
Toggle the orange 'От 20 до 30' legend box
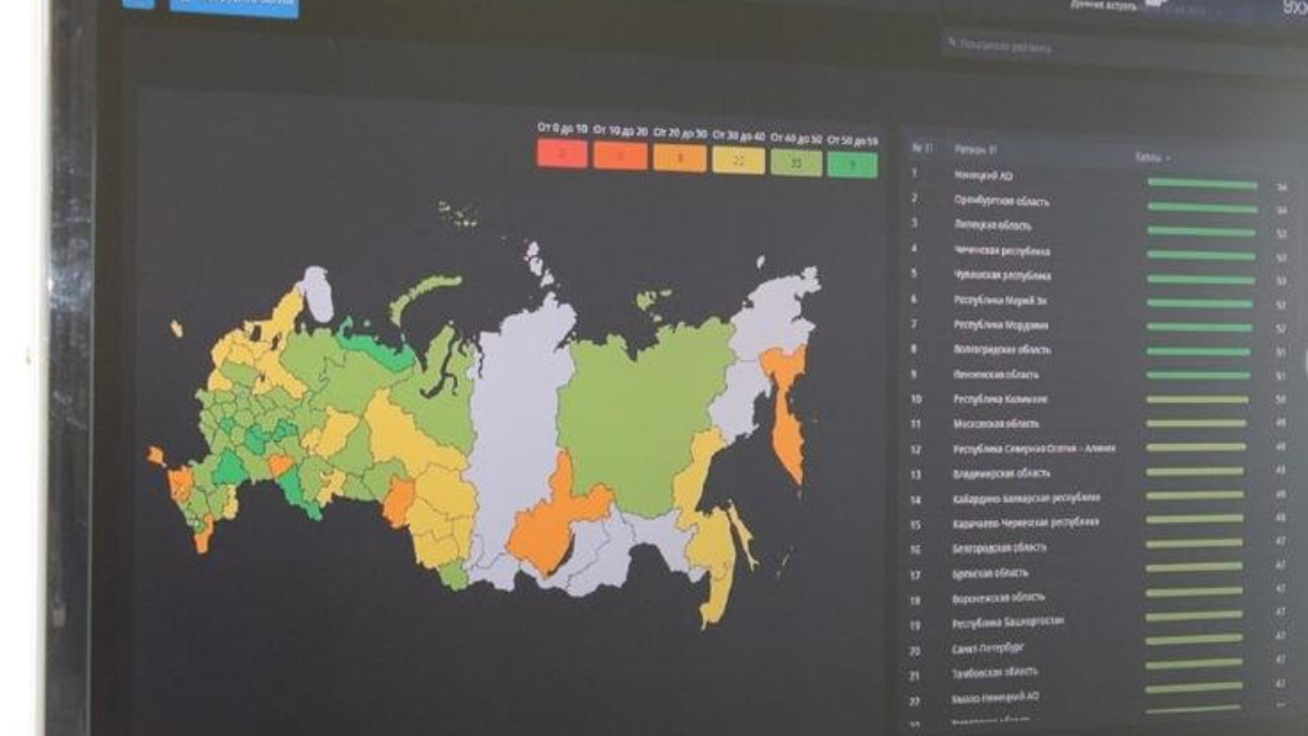point(679,158)
